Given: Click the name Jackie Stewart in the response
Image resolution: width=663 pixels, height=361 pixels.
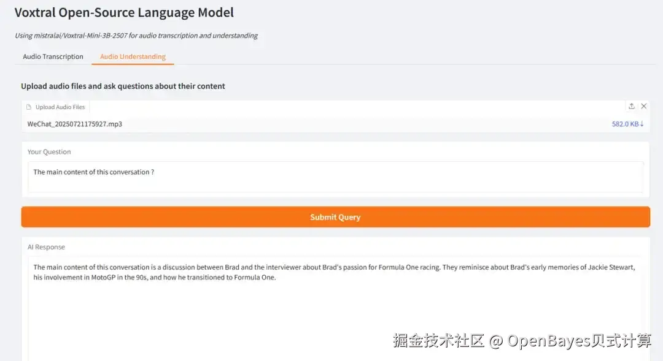Looking at the screenshot, I should (611, 267).
